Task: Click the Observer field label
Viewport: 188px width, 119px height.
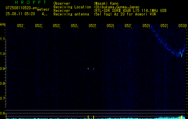Action: [62, 4]
